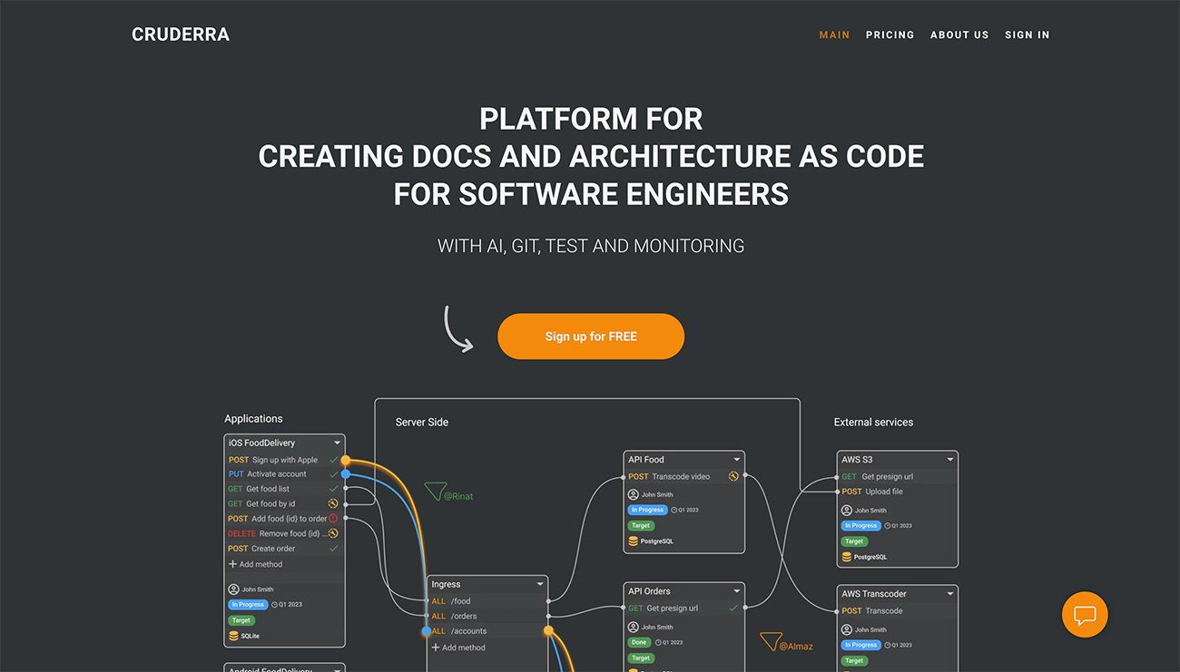Click the CRUDERRA logo in the header

click(x=181, y=34)
